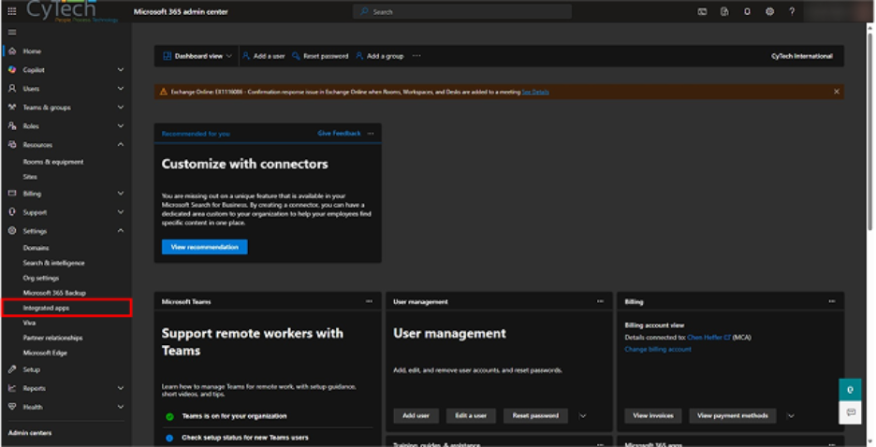Open toolbar overflow ellipsis menu
The height and width of the screenshot is (447, 876).
pyautogui.click(x=416, y=56)
